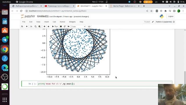
Task: Open the Cell menu
Action: [54, 22]
